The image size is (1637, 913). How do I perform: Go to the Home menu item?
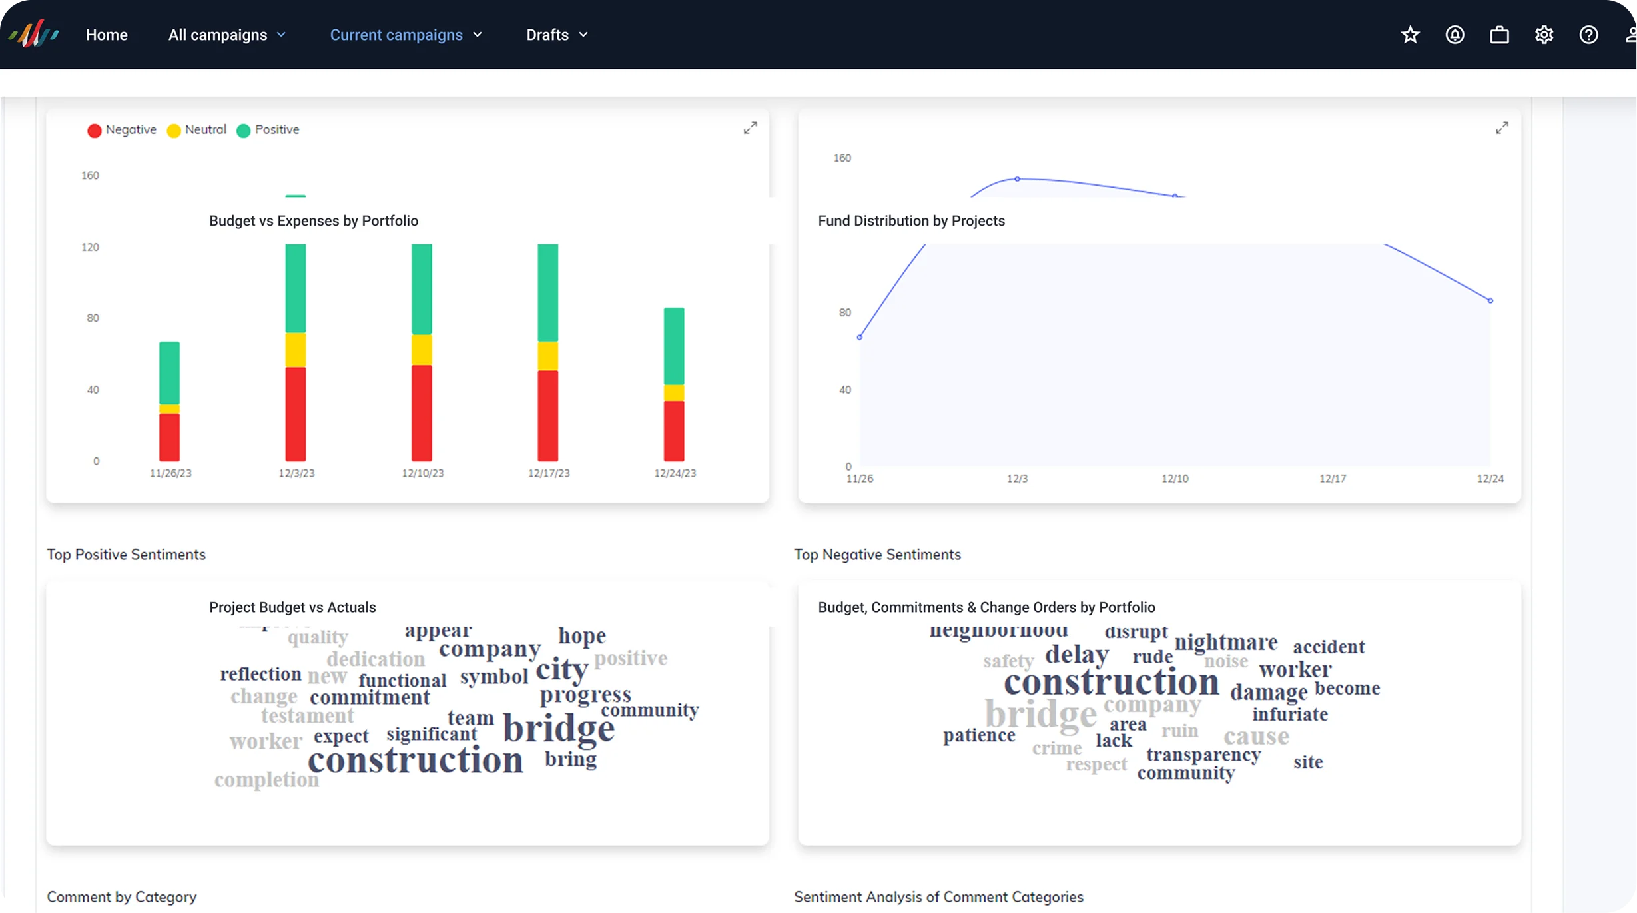point(107,35)
